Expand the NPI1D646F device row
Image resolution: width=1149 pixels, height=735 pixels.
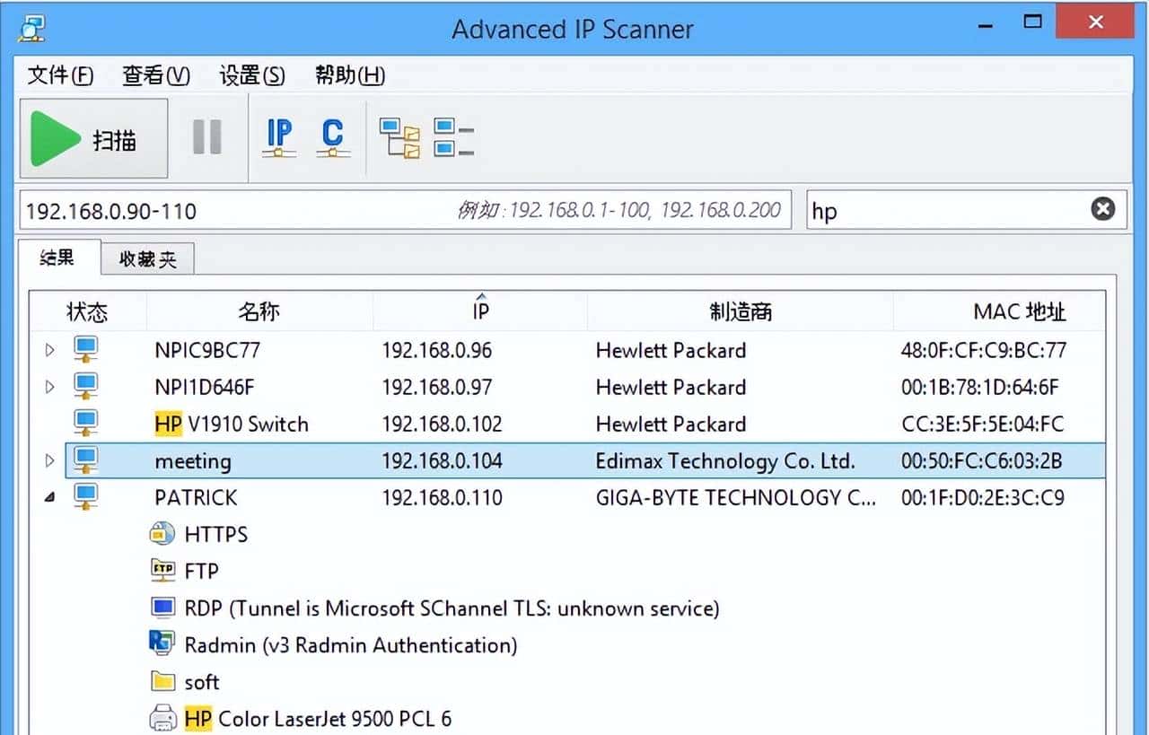[x=50, y=387]
